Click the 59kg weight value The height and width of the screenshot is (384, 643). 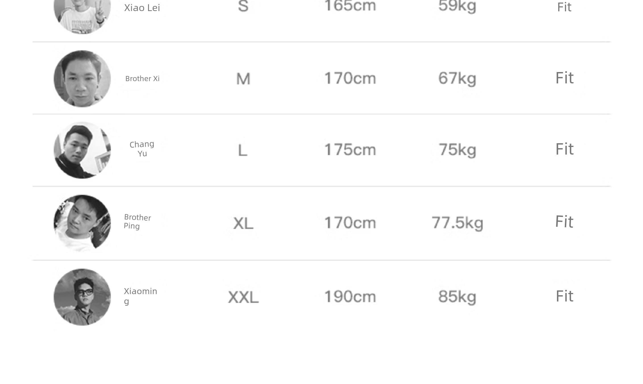(457, 6)
